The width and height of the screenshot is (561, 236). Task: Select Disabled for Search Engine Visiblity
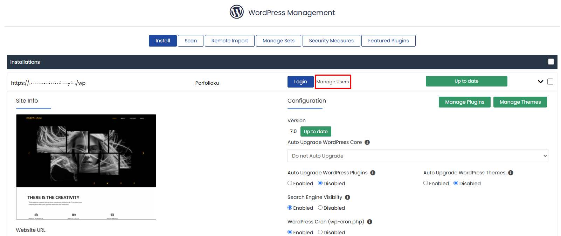point(320,208)
